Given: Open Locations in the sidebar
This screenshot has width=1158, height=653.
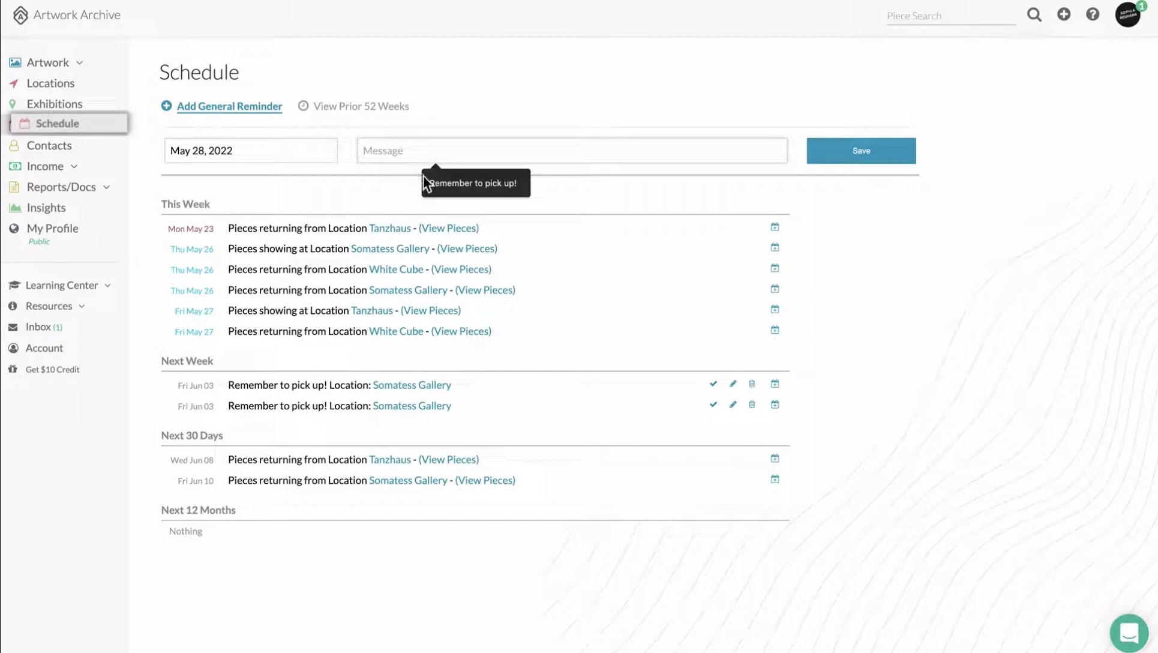Looking at the screenshot, I should [x=50, y=83].
